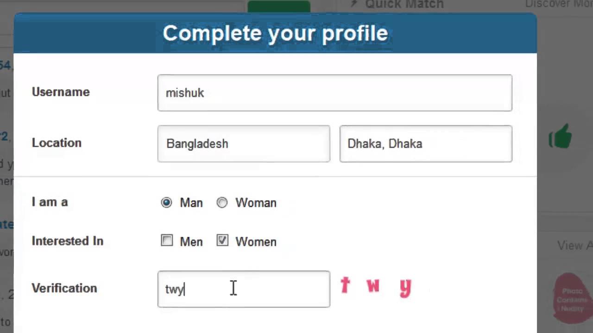Check the Men checkbox
This screenshot has height=333, width=593.
tap(167, 241)
